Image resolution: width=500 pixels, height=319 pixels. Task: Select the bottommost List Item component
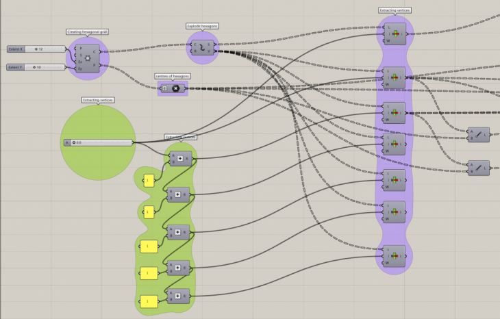coord(395,255)
